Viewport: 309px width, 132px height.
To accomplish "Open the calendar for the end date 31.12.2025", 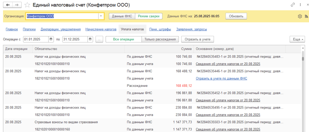I will tap(90, 39).
